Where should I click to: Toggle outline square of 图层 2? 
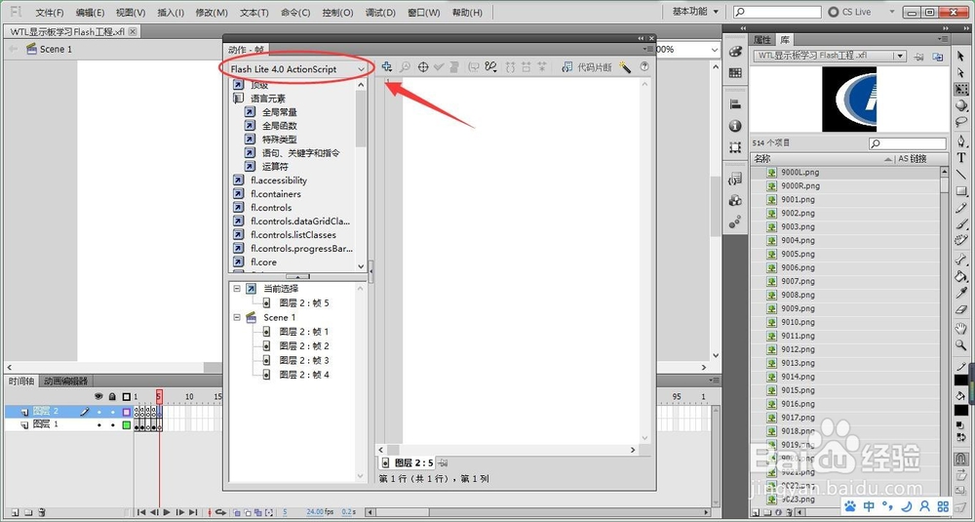pyautogui.click(x=127, y=411)
